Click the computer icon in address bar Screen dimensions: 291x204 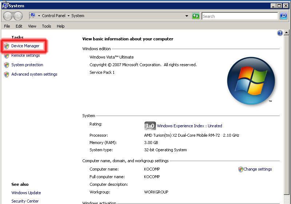click(33, 16)
